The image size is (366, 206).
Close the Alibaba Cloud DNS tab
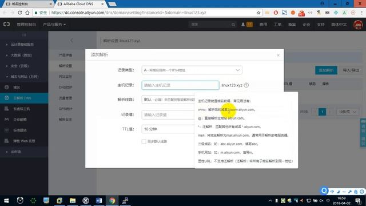[x=102, y=4]
